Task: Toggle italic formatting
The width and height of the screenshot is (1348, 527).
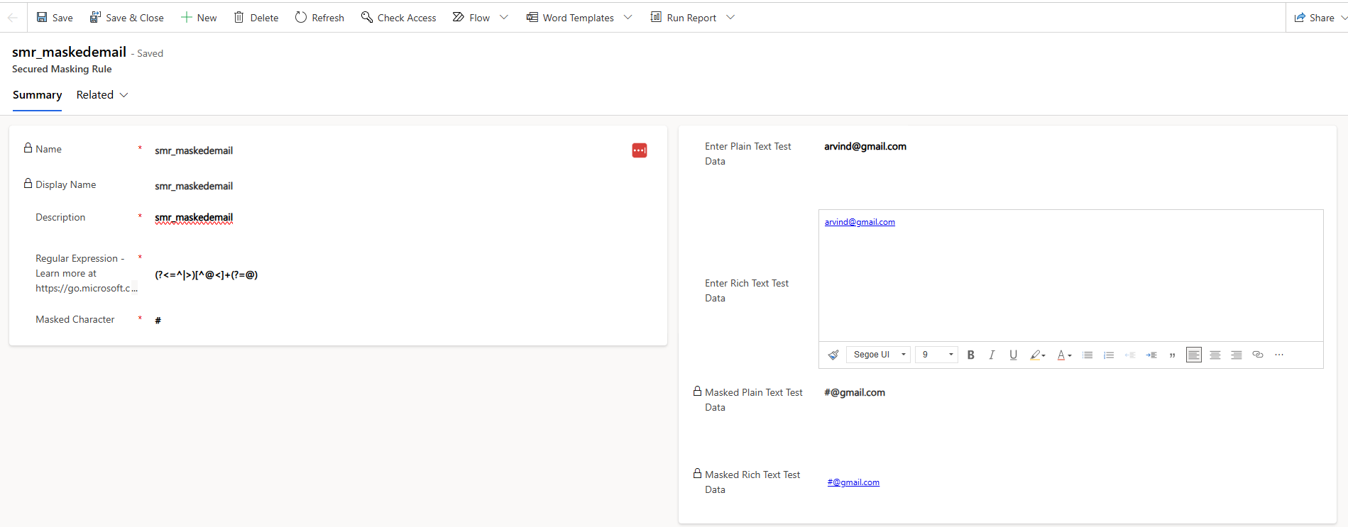Action: [992, 355]
